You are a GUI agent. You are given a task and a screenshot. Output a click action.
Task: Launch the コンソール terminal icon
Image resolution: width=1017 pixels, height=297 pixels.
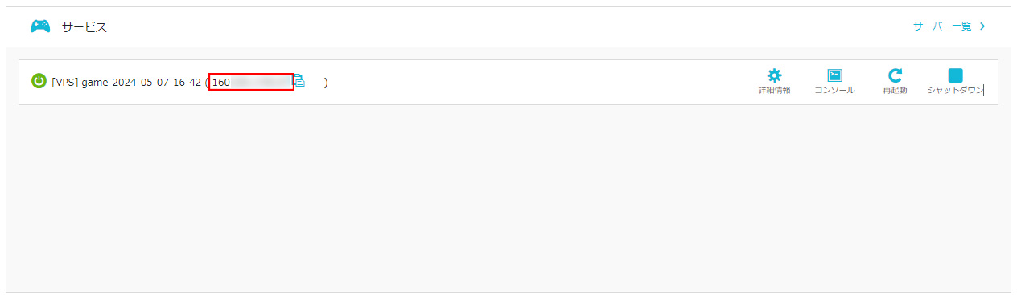tap(835, 75)
